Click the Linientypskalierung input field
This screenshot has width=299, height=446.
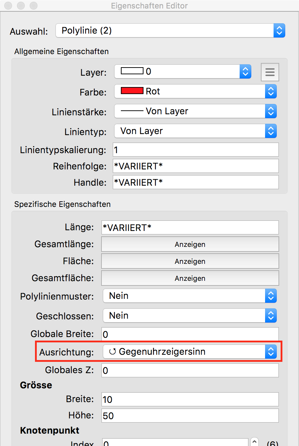pos(195,150)
